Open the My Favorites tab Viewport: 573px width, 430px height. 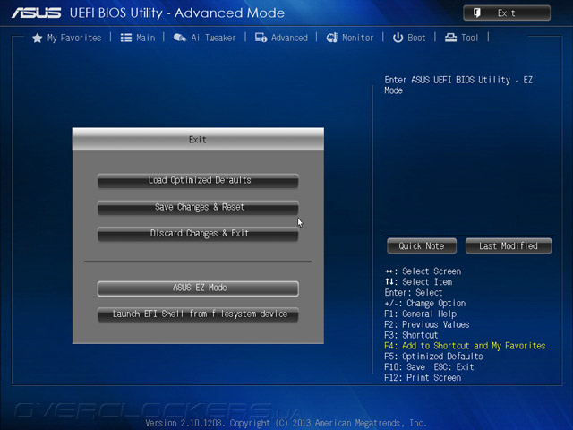(x=67, y=38)
